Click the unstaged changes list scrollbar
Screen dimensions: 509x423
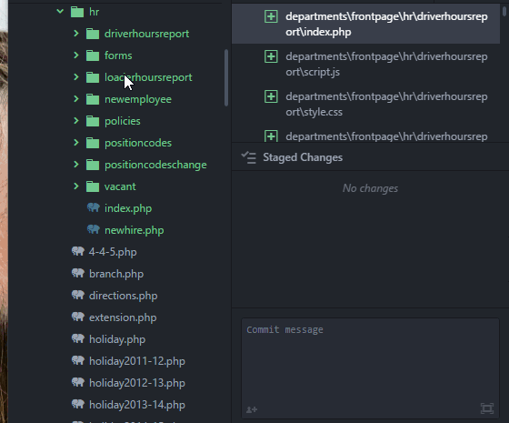(x=504, y=10)
